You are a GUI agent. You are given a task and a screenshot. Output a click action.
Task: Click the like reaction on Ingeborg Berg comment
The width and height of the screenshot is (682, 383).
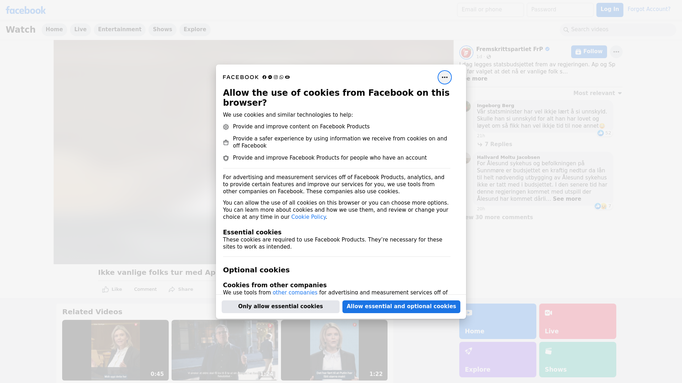pyautogui.click(x=601, y=133)
